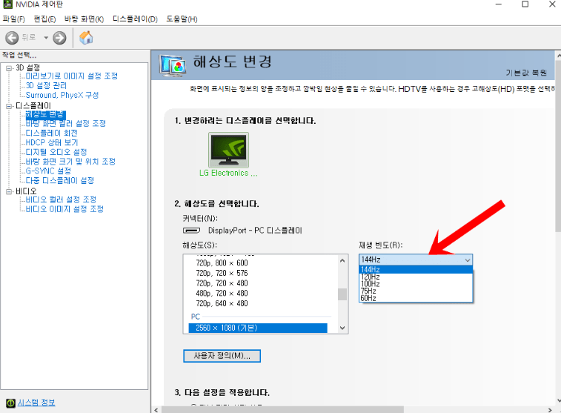The width and height of the screenshot is (561, 413).
Task: Open 바탕 화면 크기 및 위치 조정
Action: (x=70, y=162)
